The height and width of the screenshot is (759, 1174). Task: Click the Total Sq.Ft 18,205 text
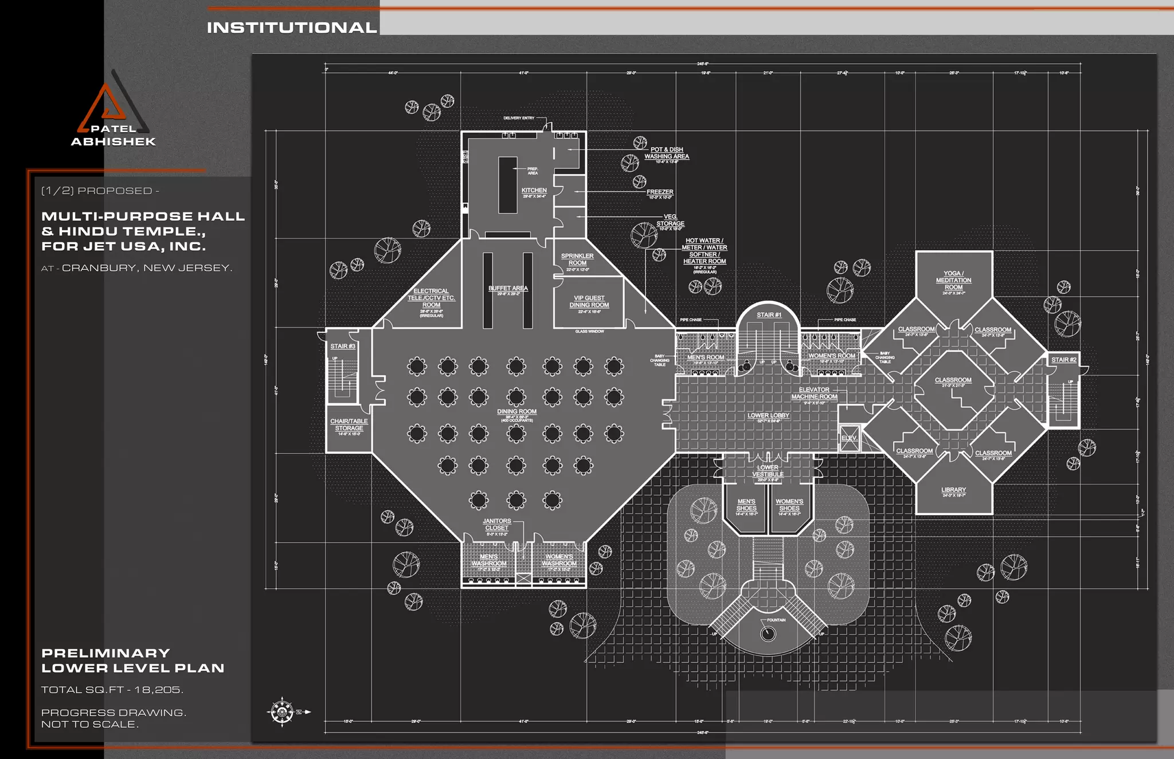pos(112,690)
